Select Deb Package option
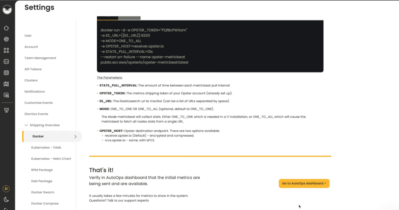 [x=42, y=181]
